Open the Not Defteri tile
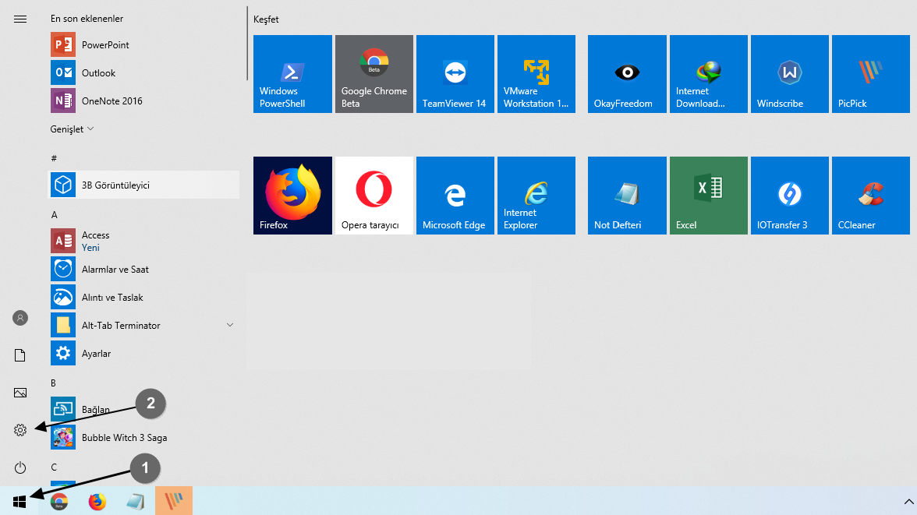The height and width of the screenshot is (515, 917). pyautogui.click(x=627, y=196)
